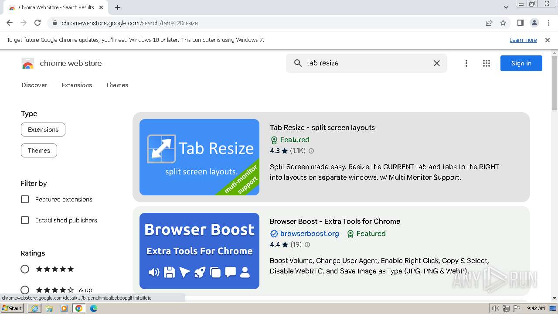Open the Google apps grid
Screen dimensions: 558x314
click(487, 63)
